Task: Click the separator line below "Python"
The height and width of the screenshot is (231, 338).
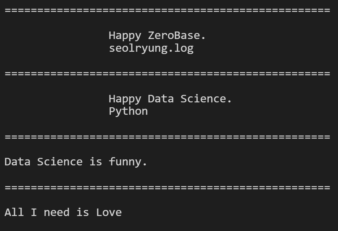Action: click(x=167, y=136)
